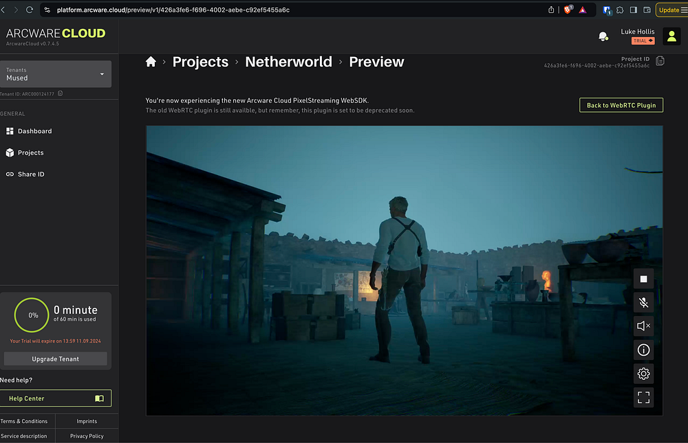
Task: Open the Bitwarden extension icon
Action: [x=607, y=10]
